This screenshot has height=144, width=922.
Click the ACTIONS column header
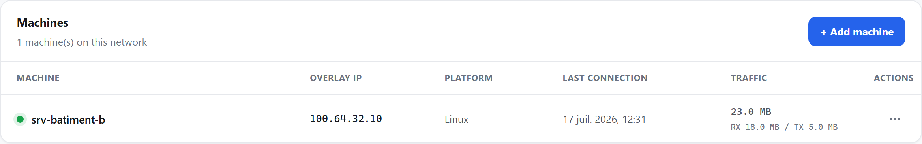(894, 78)
